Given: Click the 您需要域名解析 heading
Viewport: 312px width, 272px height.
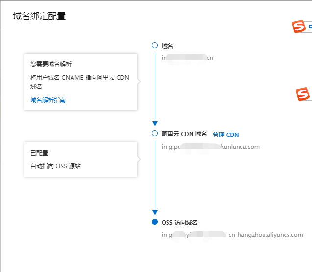Looking at the screenshot, I should coord(51,64).
